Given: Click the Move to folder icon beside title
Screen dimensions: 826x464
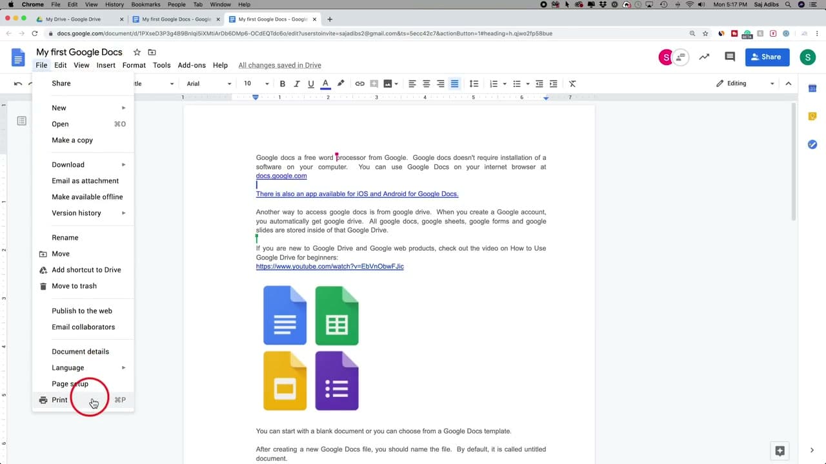Looking at the screenshot, I should (152, 52).
